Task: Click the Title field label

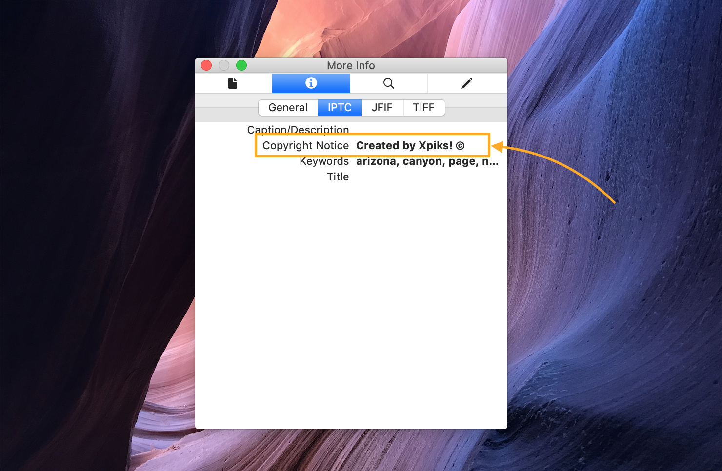Action: coord(338,177)
